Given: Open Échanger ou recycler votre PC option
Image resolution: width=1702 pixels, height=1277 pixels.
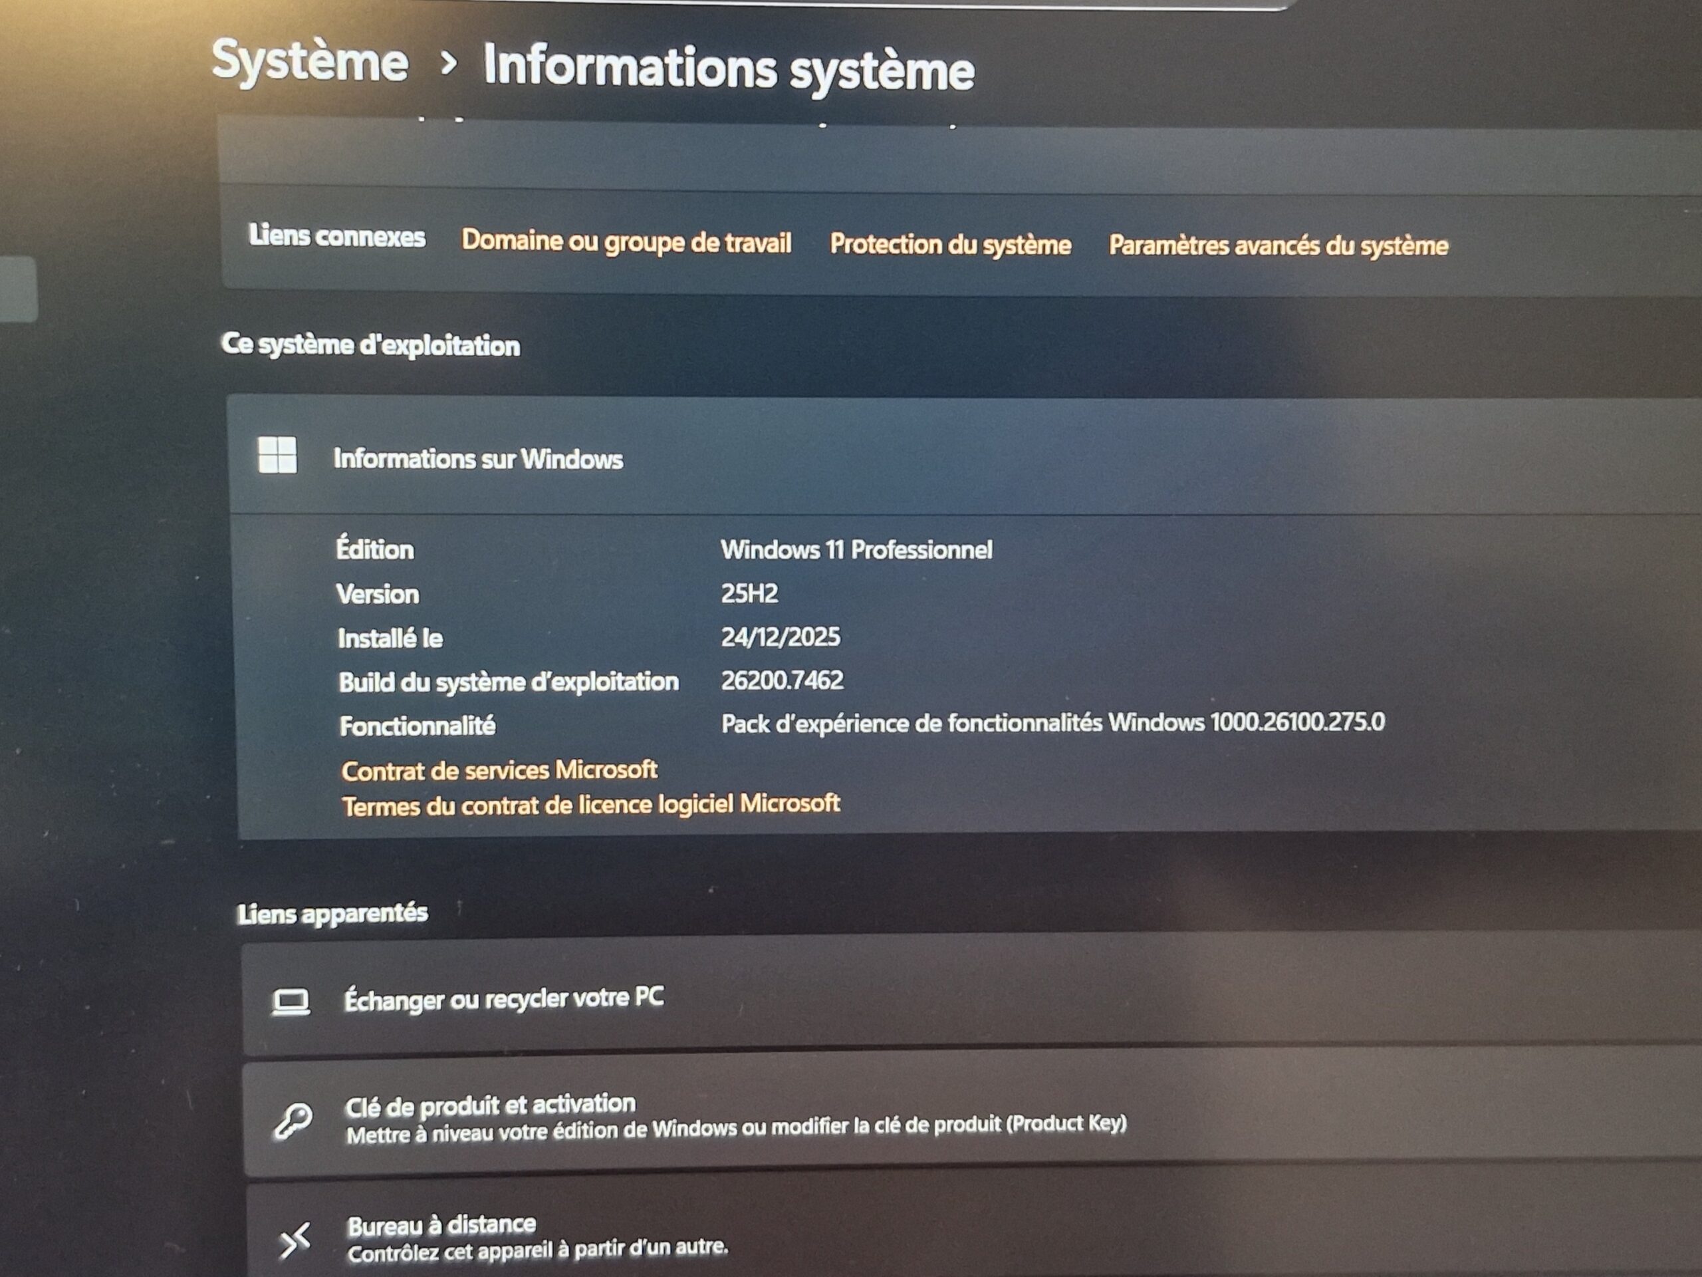Looking at the screenshot, I should pos(503,998).
